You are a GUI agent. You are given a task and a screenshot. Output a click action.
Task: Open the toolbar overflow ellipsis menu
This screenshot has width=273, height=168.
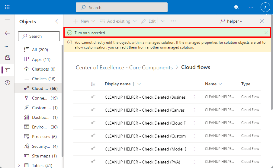point(173,21)
